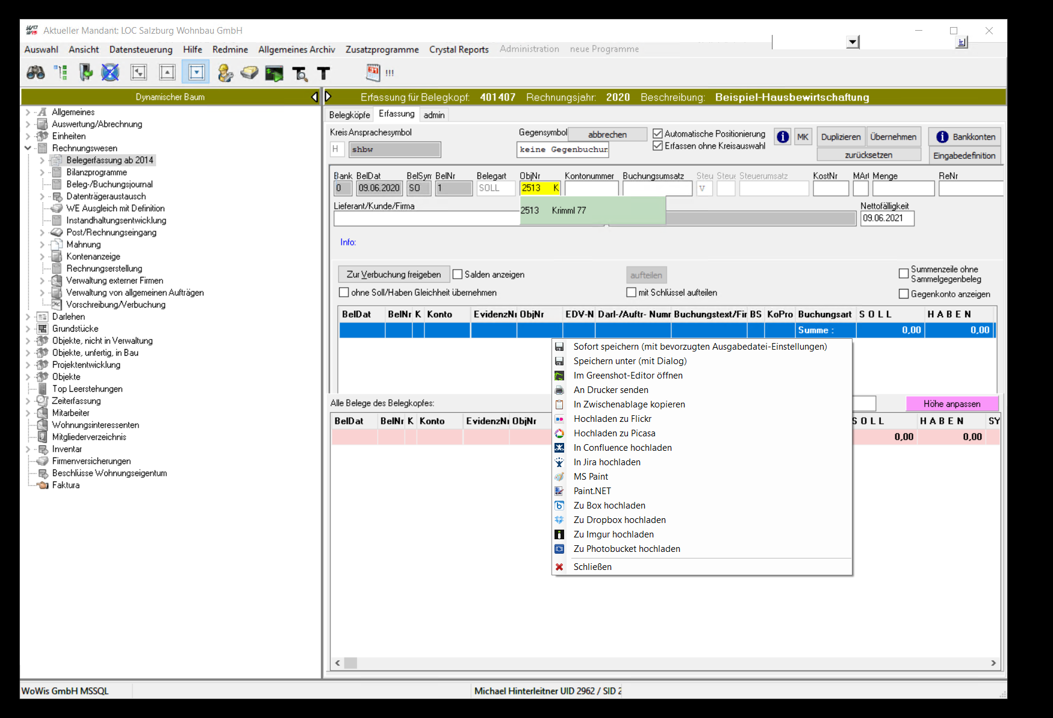This screenshot has height=718, width=1053.
Task: Click the Flickr icon in context menu
Action: pos(559,419)
